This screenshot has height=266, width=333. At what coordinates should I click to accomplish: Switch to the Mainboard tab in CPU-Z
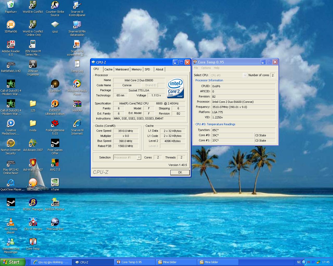pyautogui.click(x=122, y=69)
